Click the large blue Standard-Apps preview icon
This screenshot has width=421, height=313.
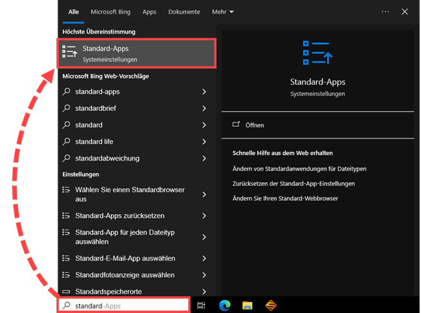pos(317,52)
